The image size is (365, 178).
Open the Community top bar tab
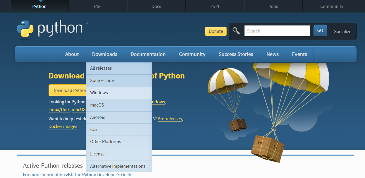(x=332, y=6)
